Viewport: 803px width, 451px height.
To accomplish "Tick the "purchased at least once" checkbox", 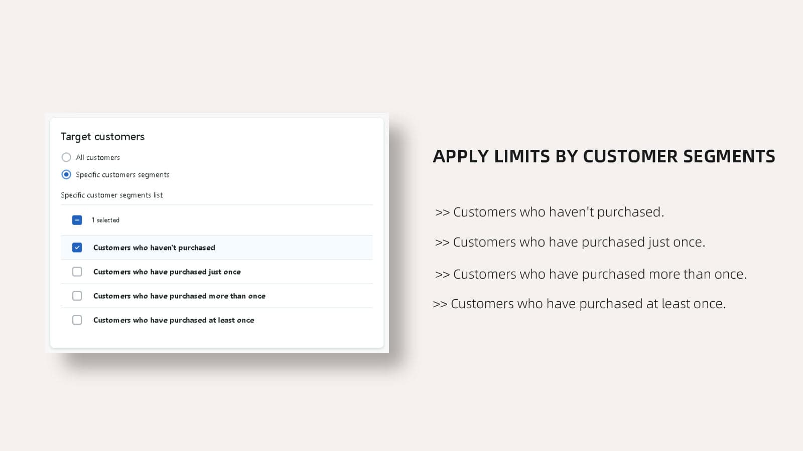I will (77, 320).
